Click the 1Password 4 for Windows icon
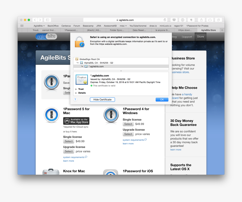The width and height of the screenshot is (242, 202). [x=111, y=115]
